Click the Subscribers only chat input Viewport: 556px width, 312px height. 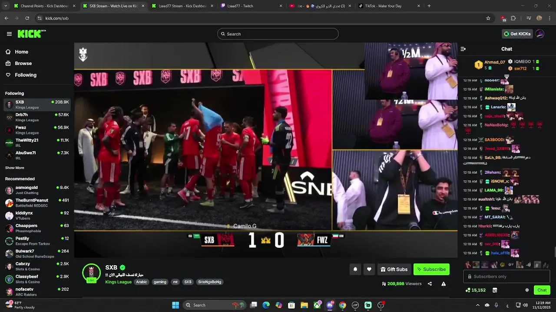pos(506,276)
